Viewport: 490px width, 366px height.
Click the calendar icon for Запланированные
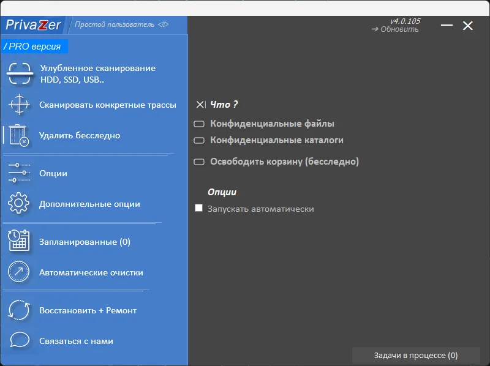point(20,242)
